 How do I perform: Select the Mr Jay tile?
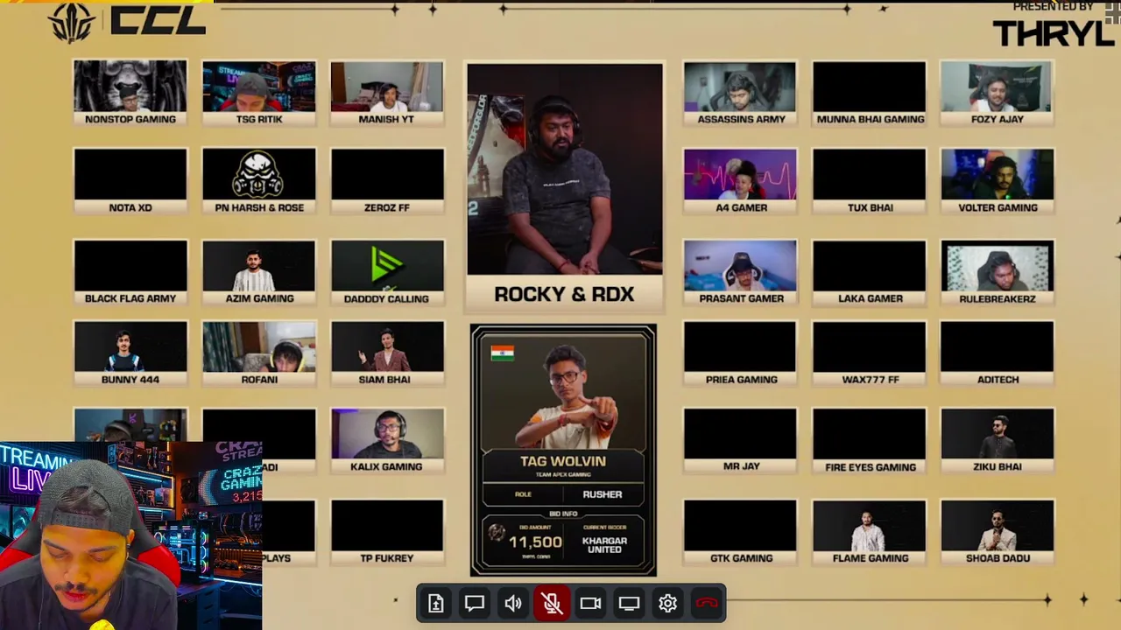click(x=740, y=441)
